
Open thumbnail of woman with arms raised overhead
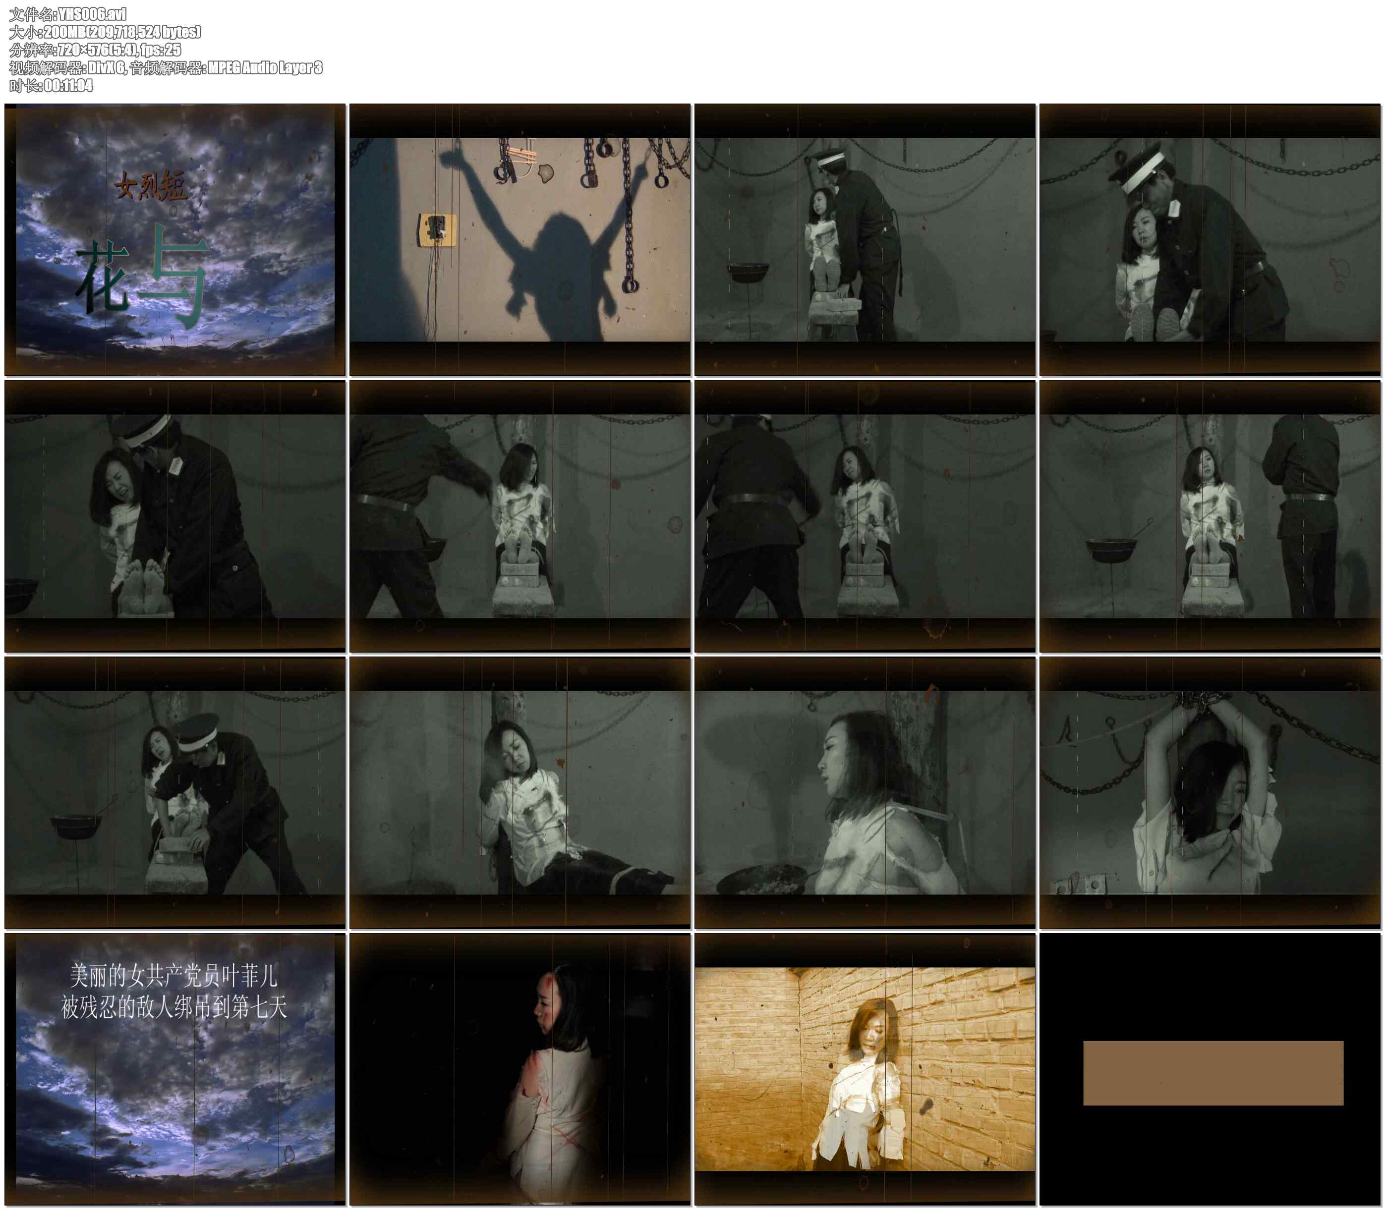click(x=1210, y=793)
